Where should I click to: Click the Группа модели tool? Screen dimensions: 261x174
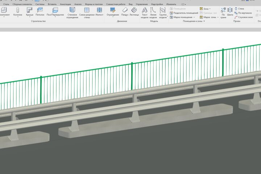(163, 13)
